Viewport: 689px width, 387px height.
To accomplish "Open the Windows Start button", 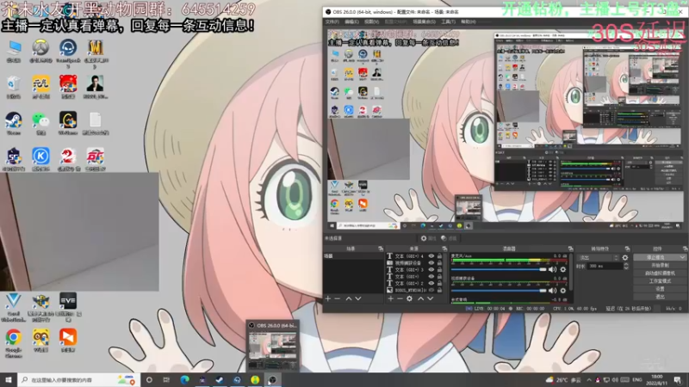I will tap(9, 380).
